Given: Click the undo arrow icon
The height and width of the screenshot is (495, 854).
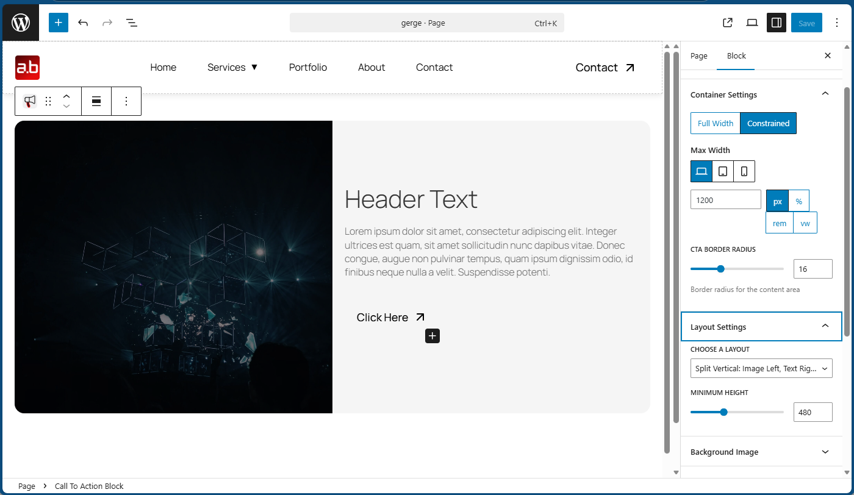Looking at the screenshot, I should [83, 23].
